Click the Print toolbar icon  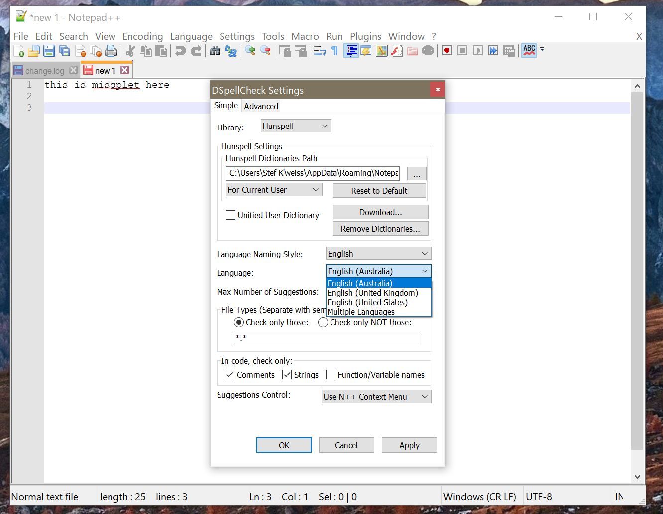(111, 51)
